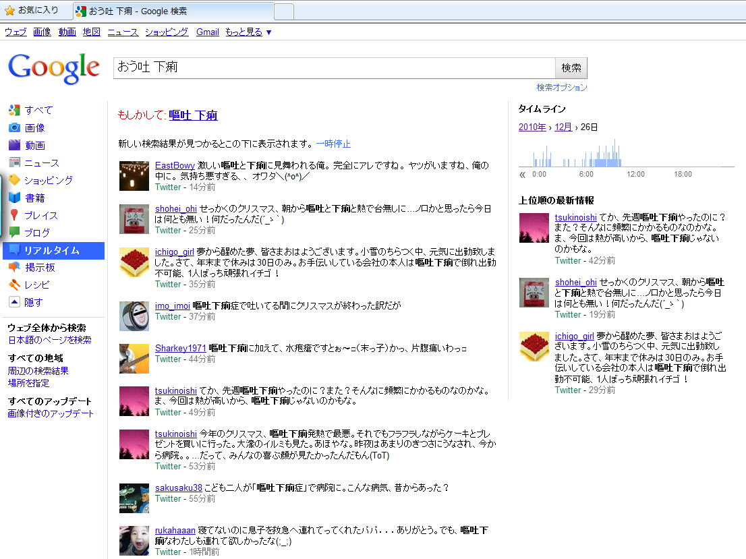This screenshot has height=559, width=746.
Task: Open sakusaku38's profile link
Action: click(179, 488)
